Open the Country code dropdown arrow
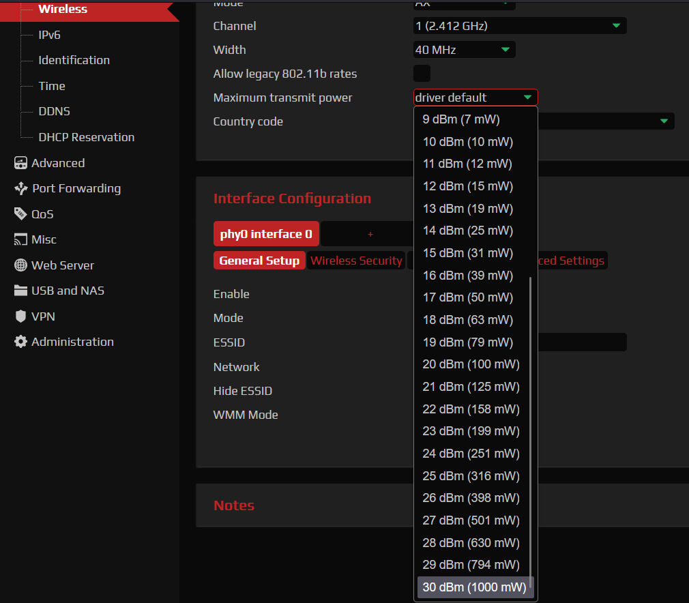The image size is (689, 603). (664, 121)
